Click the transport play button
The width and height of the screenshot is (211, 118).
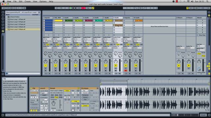71,8
